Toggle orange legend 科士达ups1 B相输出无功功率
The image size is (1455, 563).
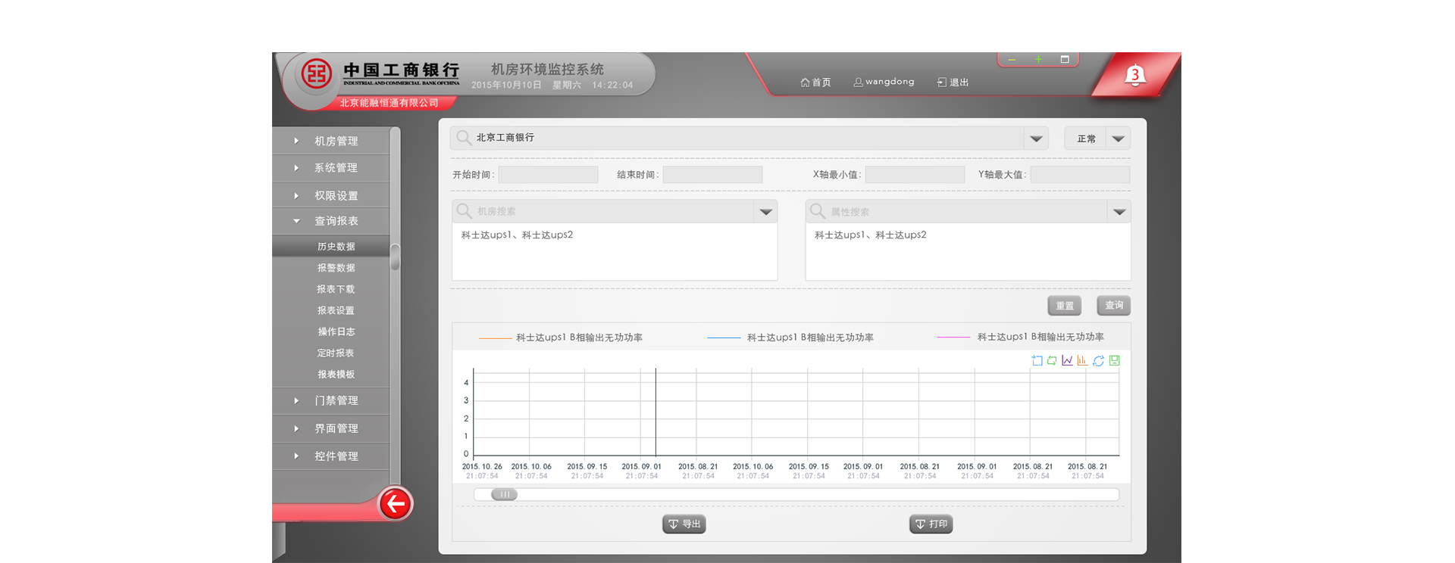(x=561, y=337)
